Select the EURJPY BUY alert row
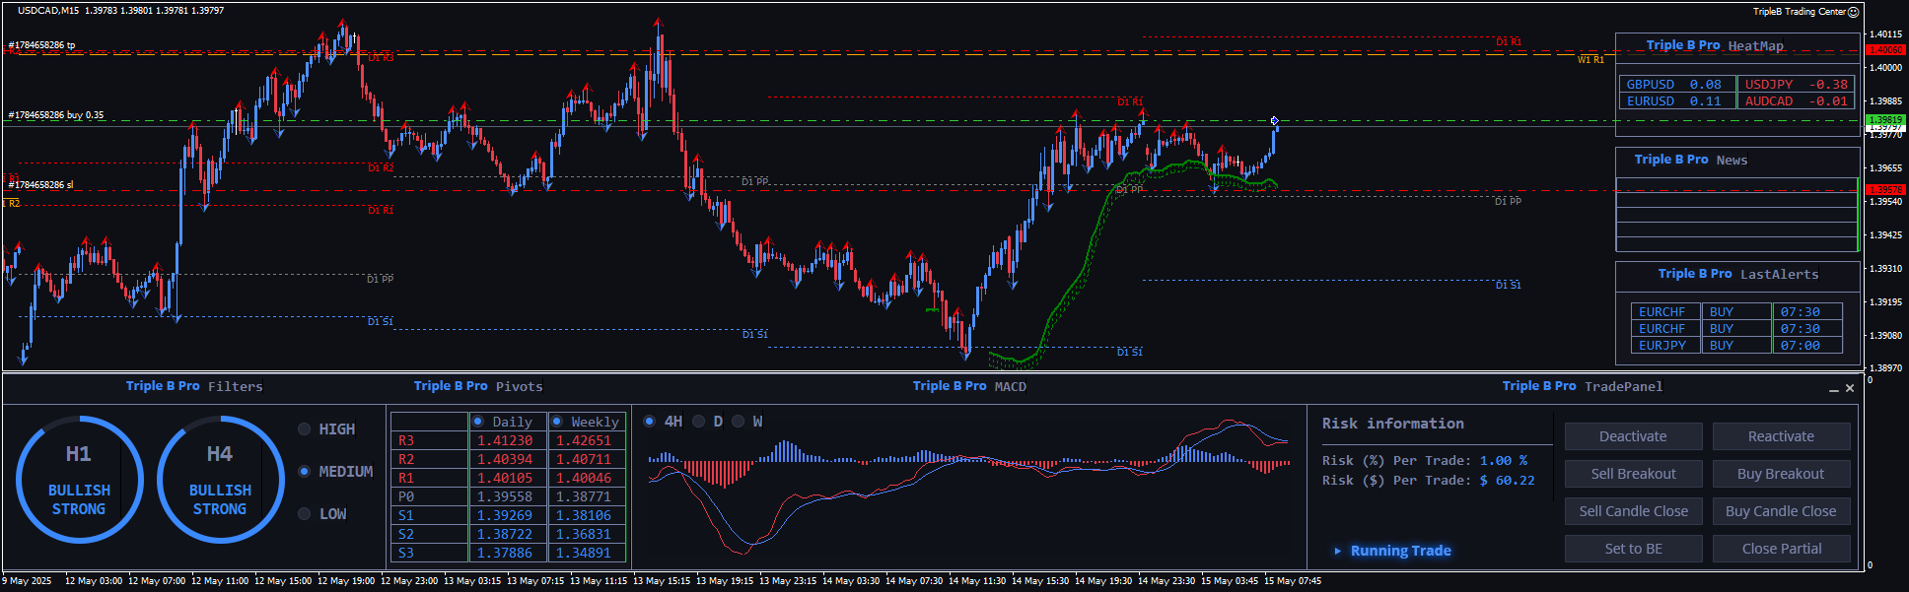1909x592 pixels. point(1735,346)
